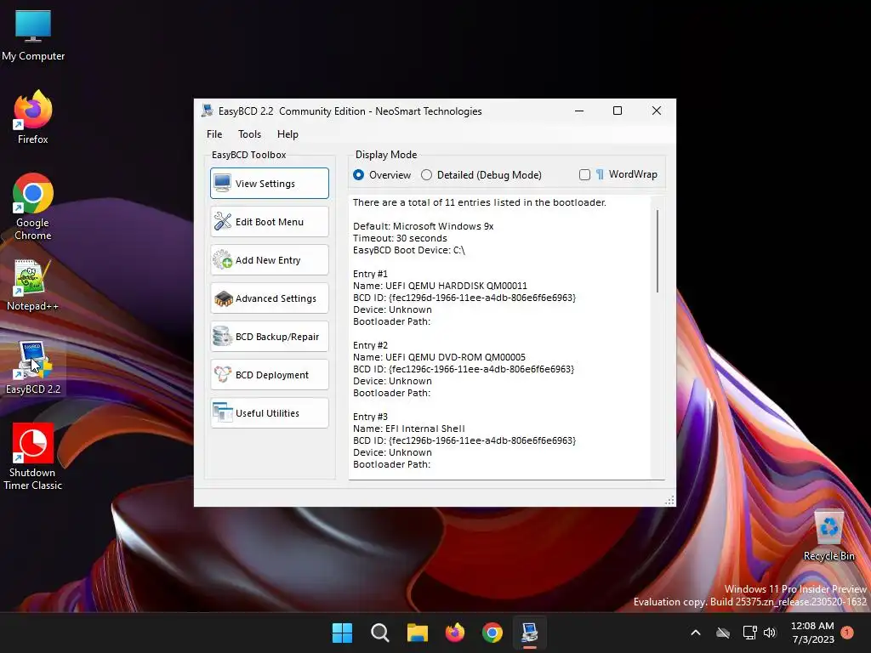The width and height of the screenshot is (871, 653).
Task: Open BCD Backup/Repair section
Action: click(270, 337)
